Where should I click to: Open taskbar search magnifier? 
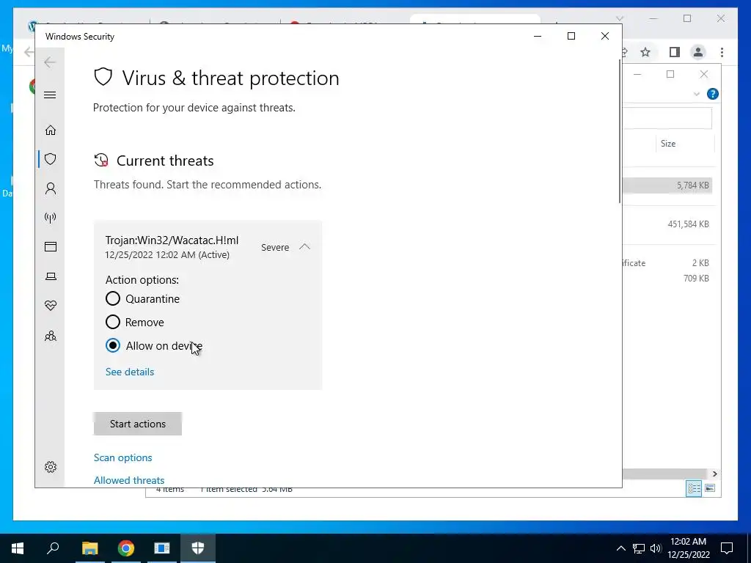[53, 548]
